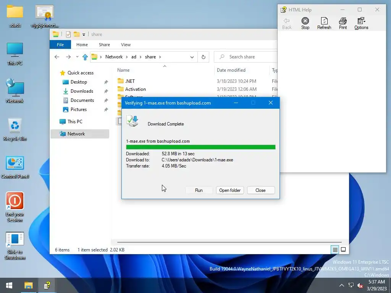Expand chevron after share in breadcrumb
This screenshot has height=293, width=391.
click(x=160, y=57)
